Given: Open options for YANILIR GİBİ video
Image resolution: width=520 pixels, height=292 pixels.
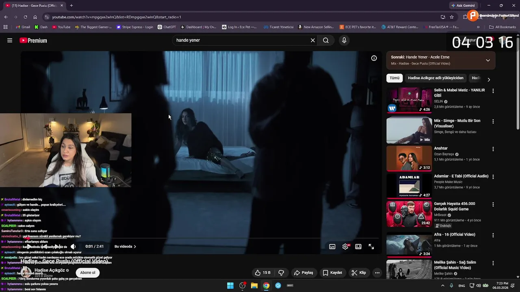Looking at the screenshot, I should [x=493, y=91].
